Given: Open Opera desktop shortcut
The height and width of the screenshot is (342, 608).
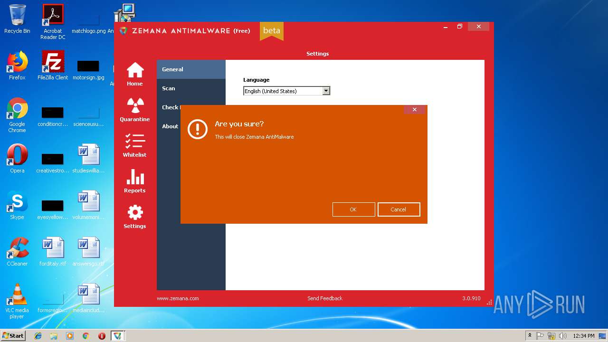Looking at the screenshot, I should (x=17, y=159).
